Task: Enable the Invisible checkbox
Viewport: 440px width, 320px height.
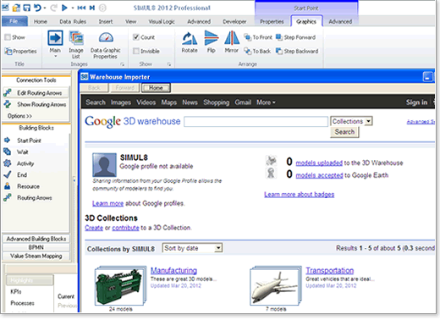Action: click(136, 51)
